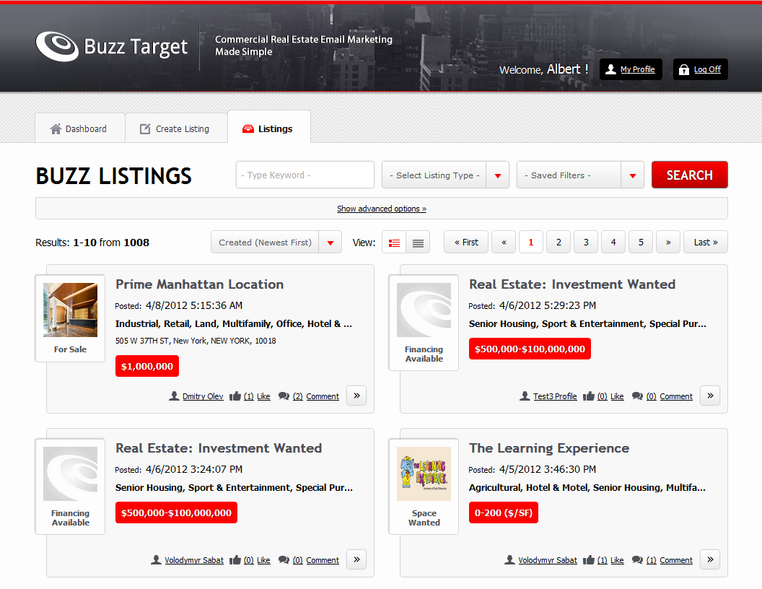Open Prime Manhattan Location with double-arrow button
Viewport: 762px width, 589px height.
tap(356, 396)
